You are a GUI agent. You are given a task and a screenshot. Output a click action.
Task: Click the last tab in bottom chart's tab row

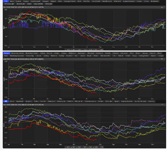151,101
